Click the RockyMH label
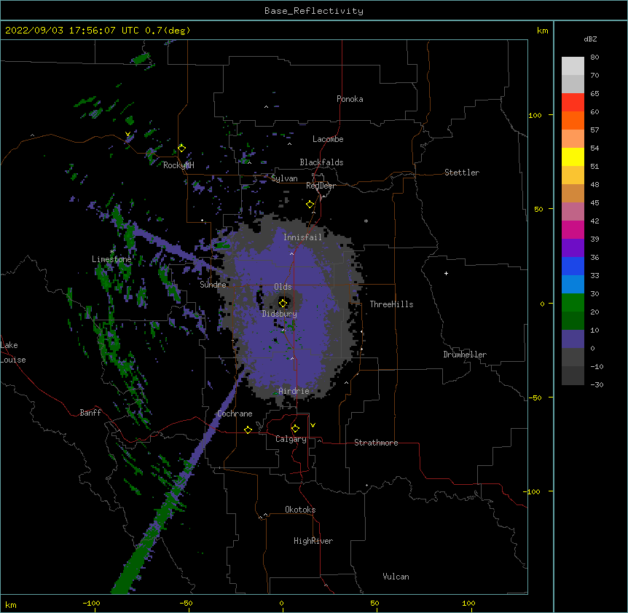The width and height of the screenshot is (628, 613). point(178,165)
